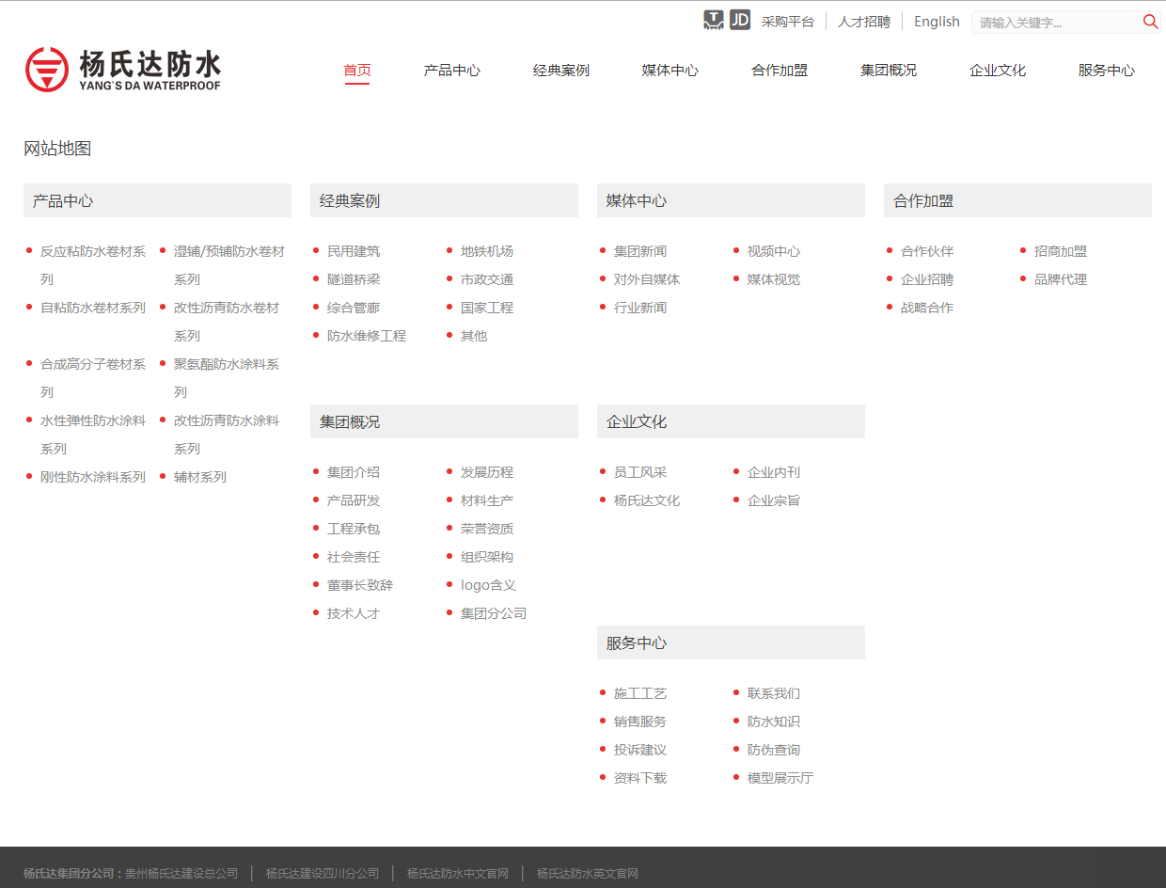The width and height of the screenshot is (1166, 888).
Task: Go to the 施工工艺 service link
Action: pyautogui.click(x=640, y=693)
